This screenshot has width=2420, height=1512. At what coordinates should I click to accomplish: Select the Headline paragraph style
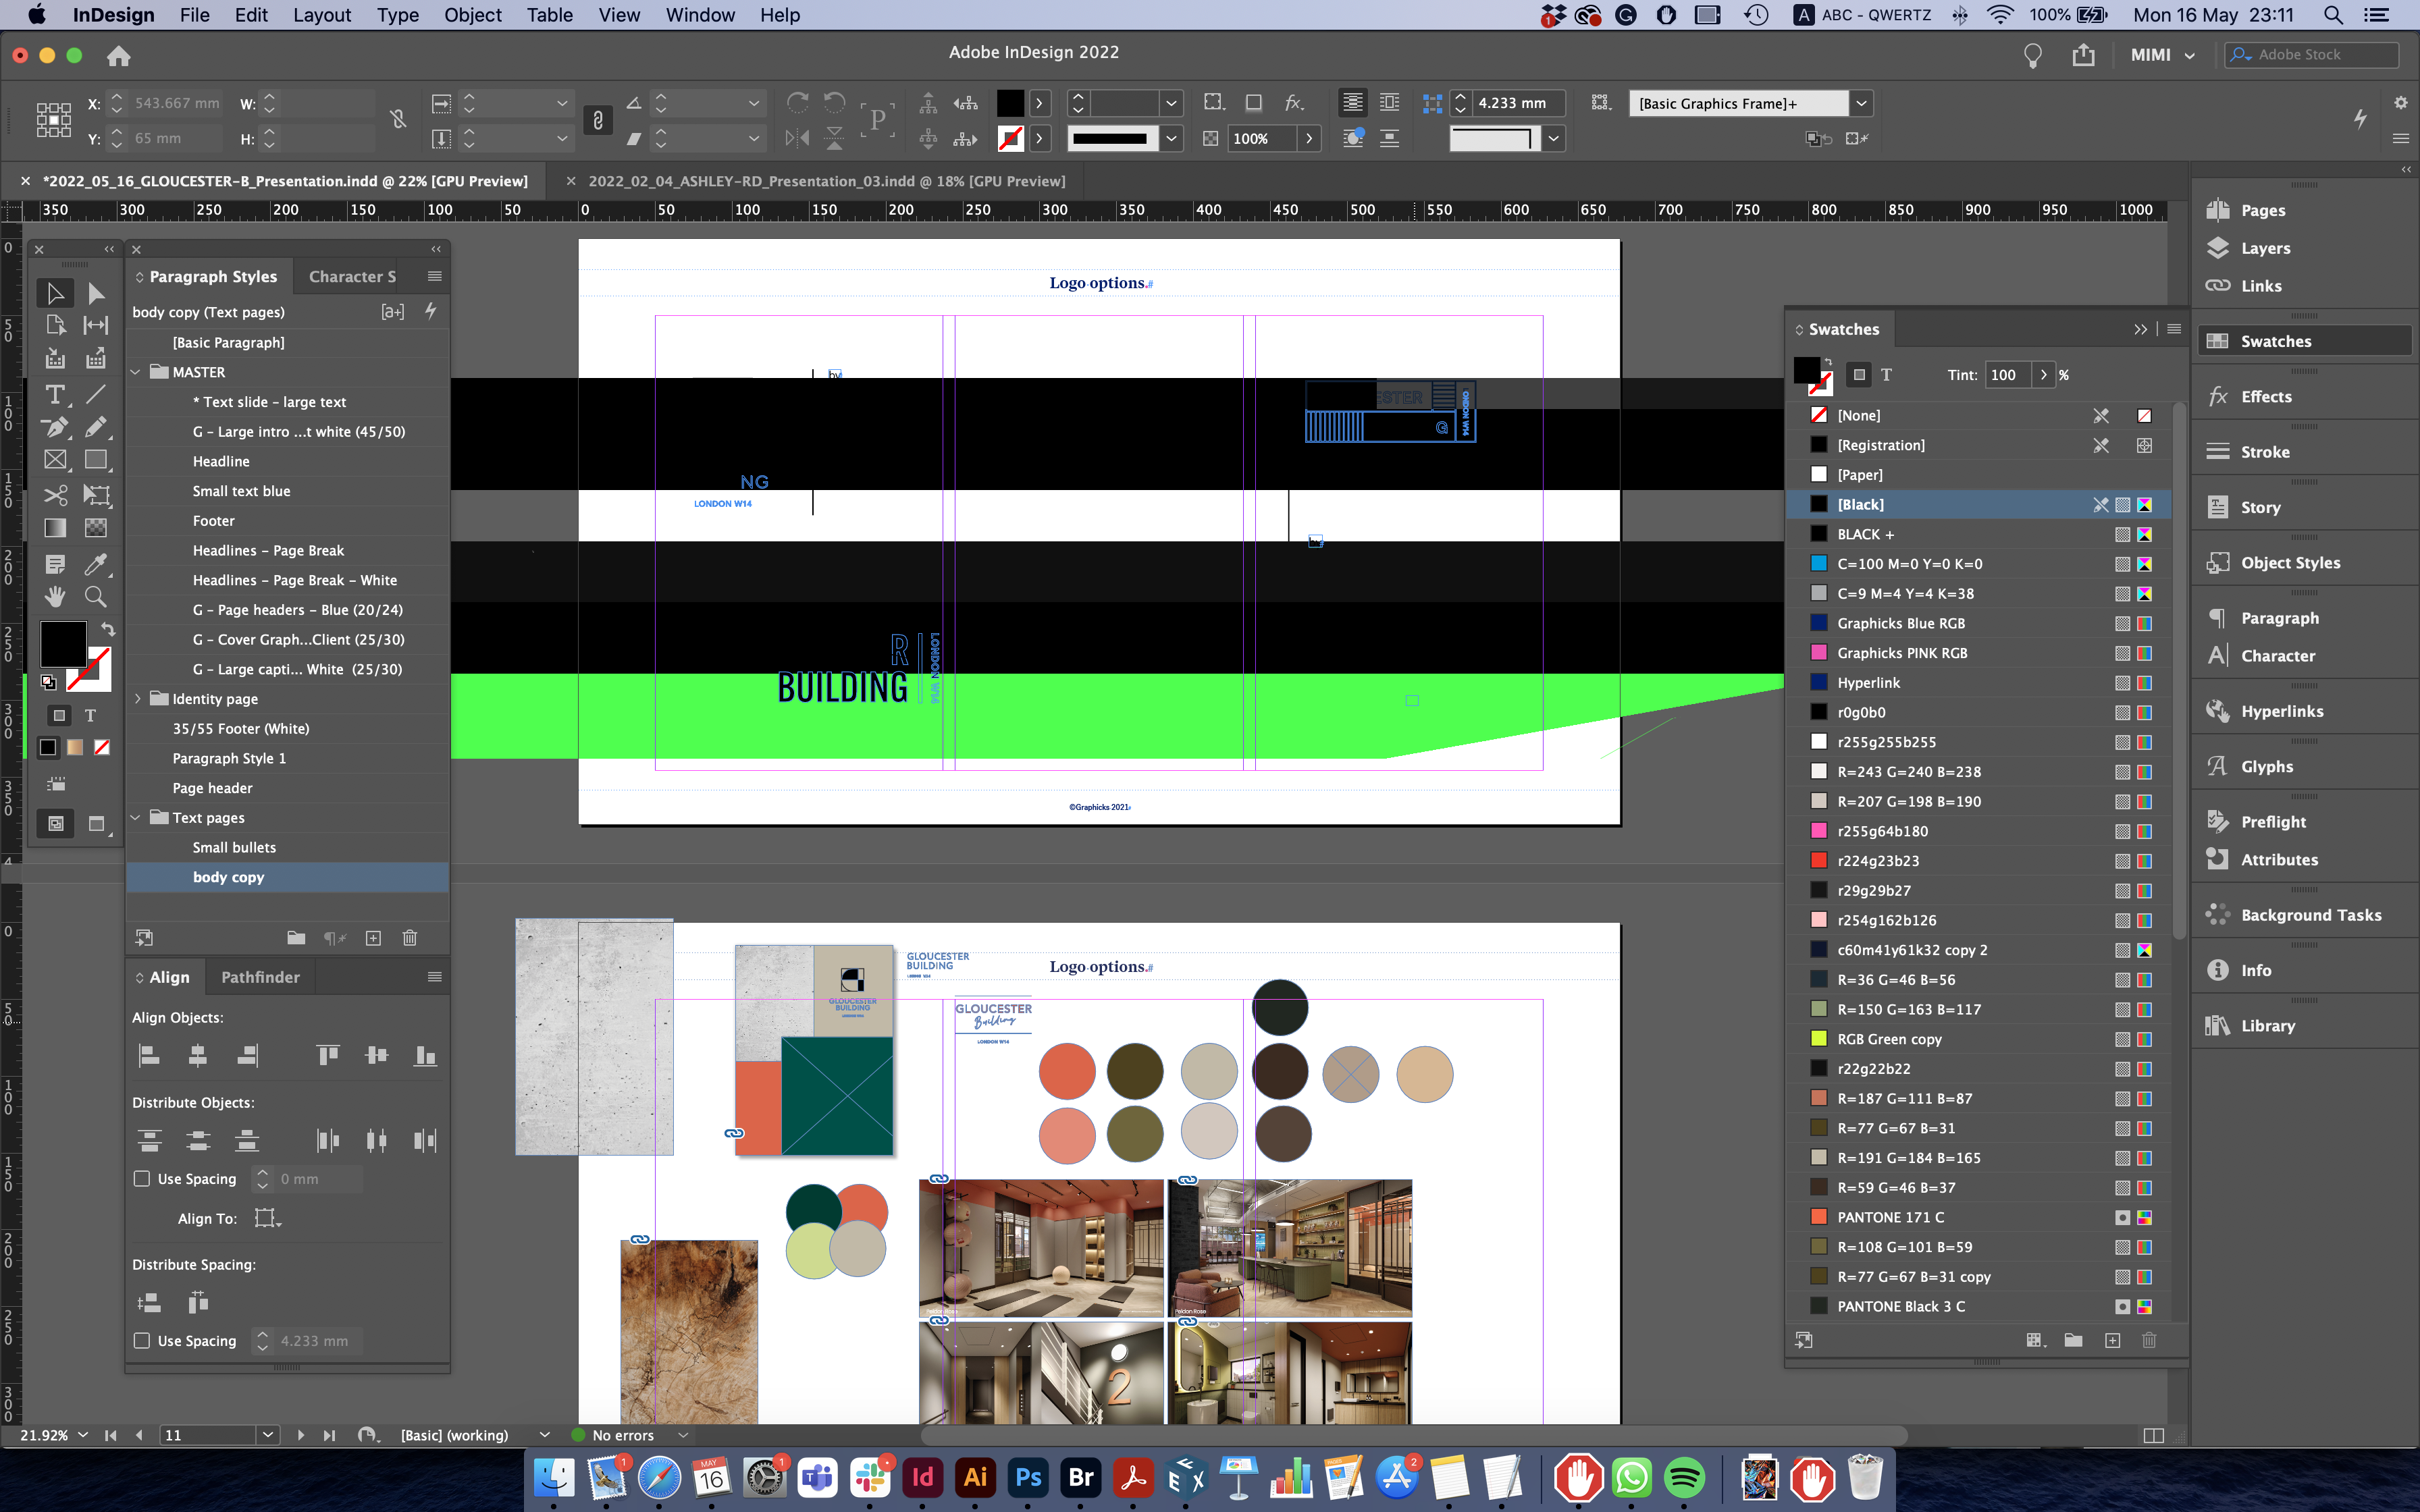(221, 461)
